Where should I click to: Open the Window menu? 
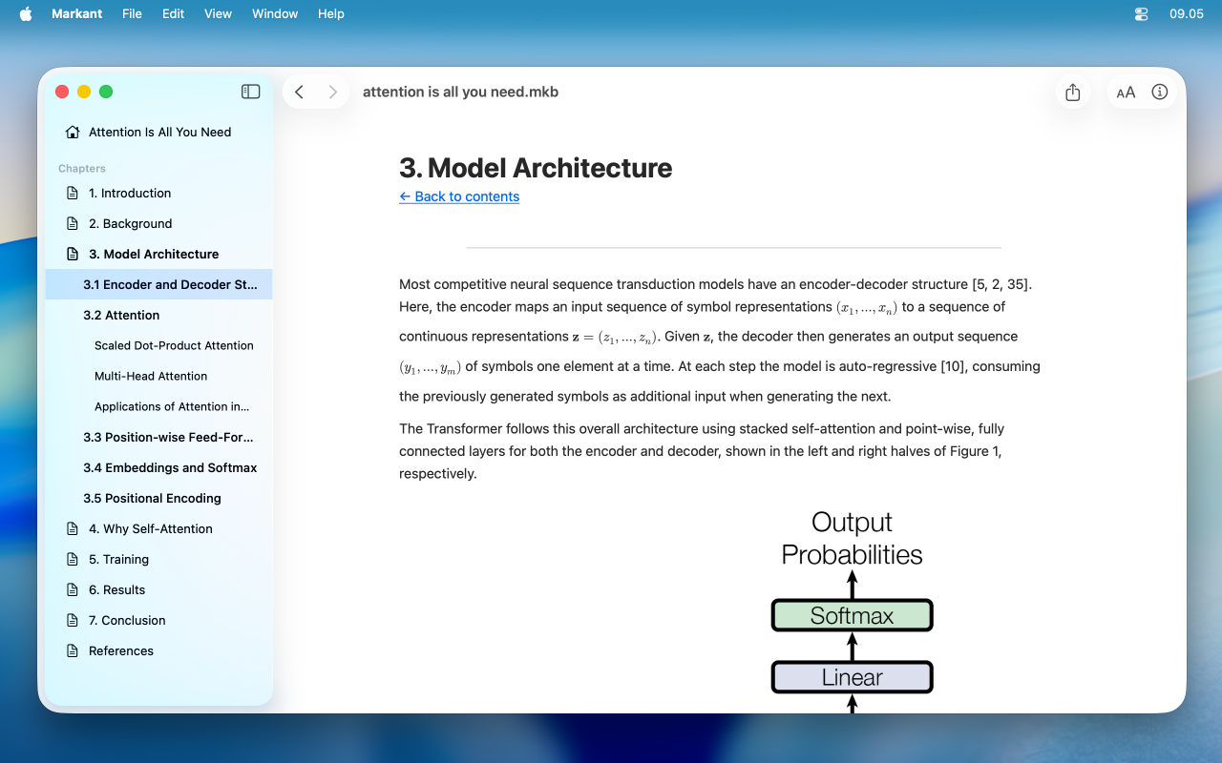pos(275,13)
